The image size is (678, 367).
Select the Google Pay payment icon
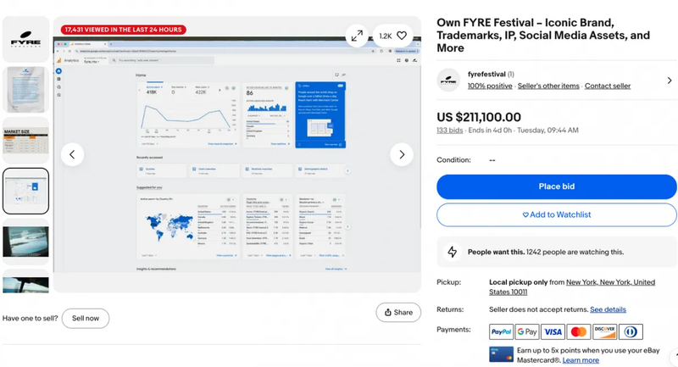pos(527,331)
